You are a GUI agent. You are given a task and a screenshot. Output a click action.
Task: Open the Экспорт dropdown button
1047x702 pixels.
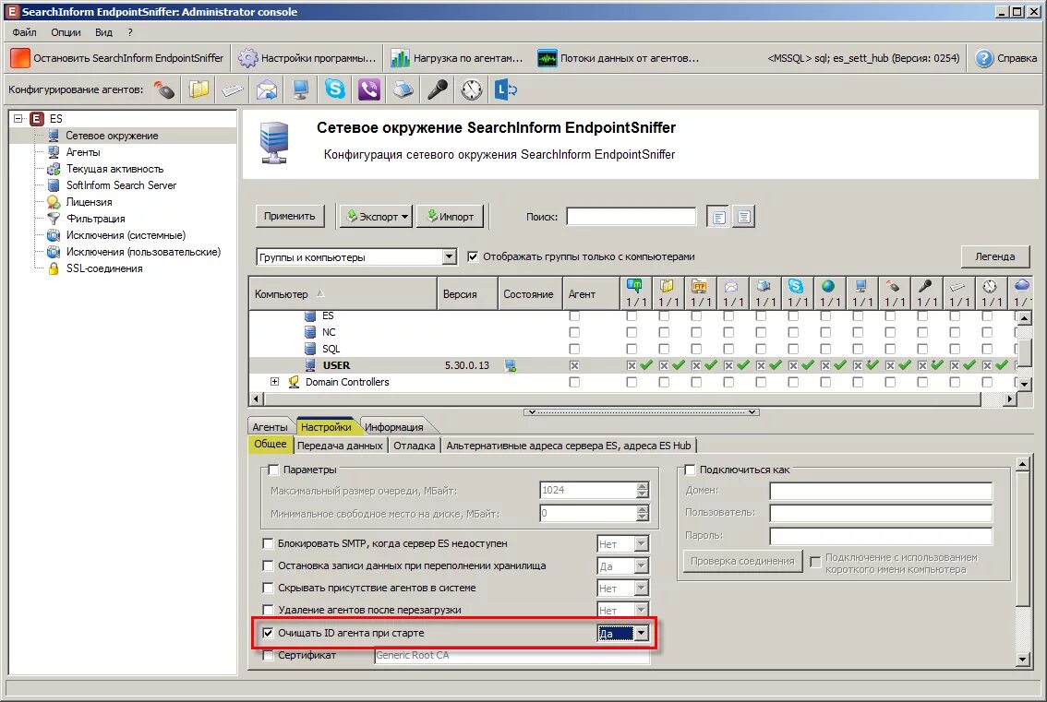click(x=376, y=216)
